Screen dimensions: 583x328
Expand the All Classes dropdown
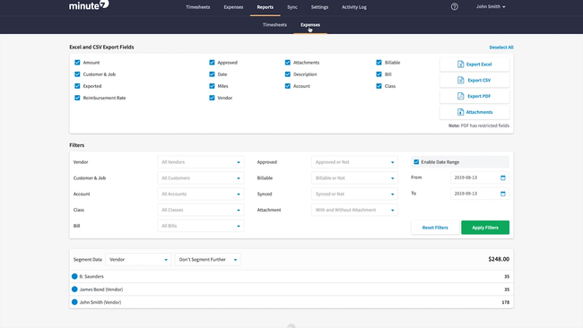click(201, 211)
